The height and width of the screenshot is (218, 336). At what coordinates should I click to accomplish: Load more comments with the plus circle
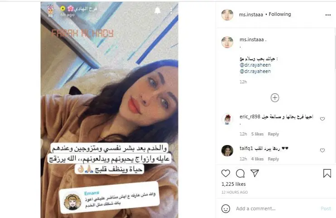coord(275,98)
